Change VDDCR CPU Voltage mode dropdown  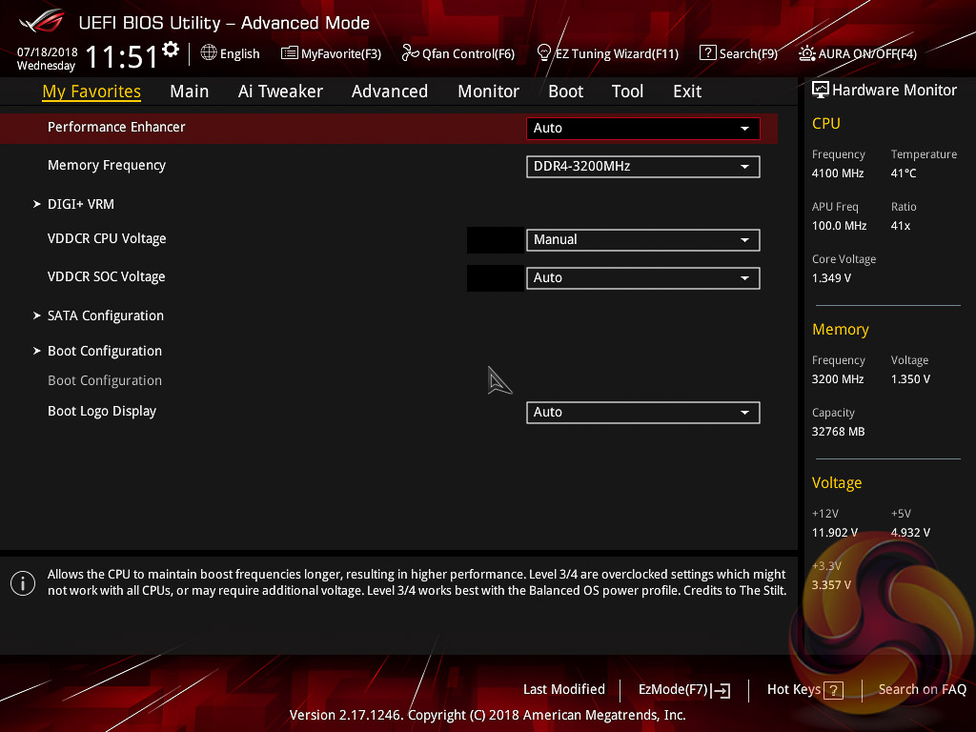coord(642,240)
